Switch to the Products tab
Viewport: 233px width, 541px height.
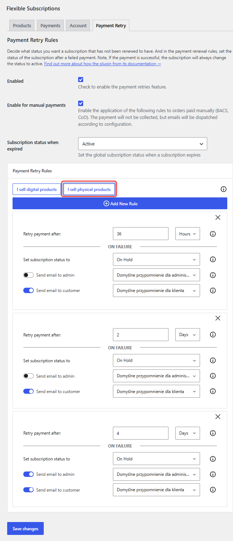point(22,25)
